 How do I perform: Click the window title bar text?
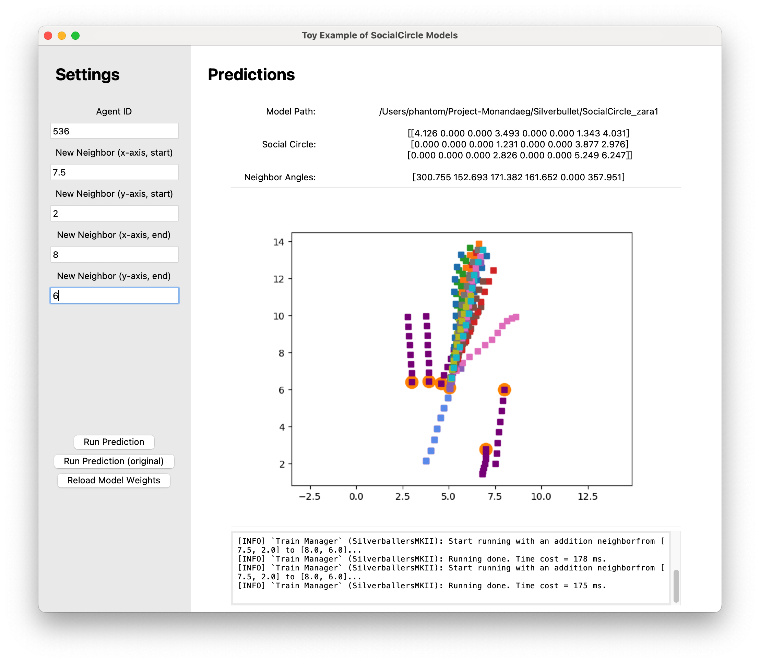coord(379,36)
